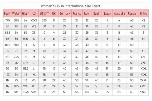The height and width of the screenshot is (101, 152).
Task: Click the 103.5 hips measurement cell
Action: pos(25,92)
